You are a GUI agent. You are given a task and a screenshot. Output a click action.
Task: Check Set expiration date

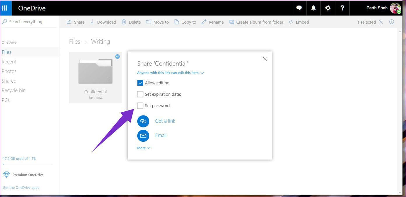point(140,94)
